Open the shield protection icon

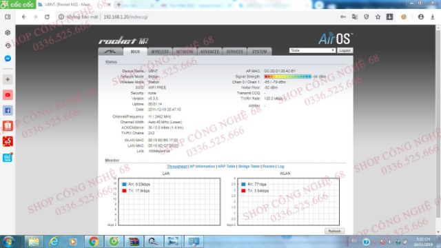366,17
